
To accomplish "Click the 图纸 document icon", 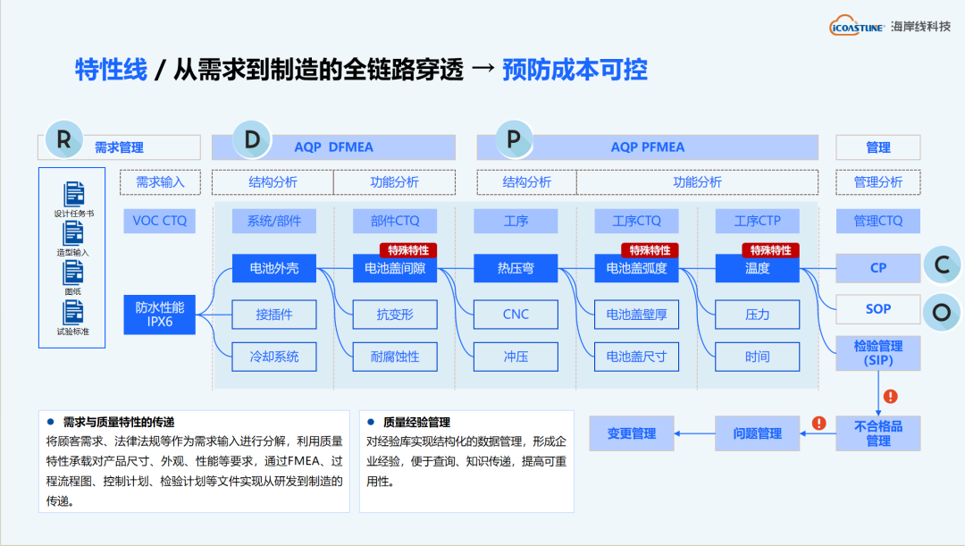I will coord(72,273).
